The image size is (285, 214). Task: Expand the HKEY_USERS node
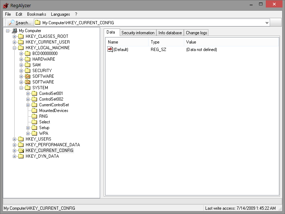click(x=14, y=139)
